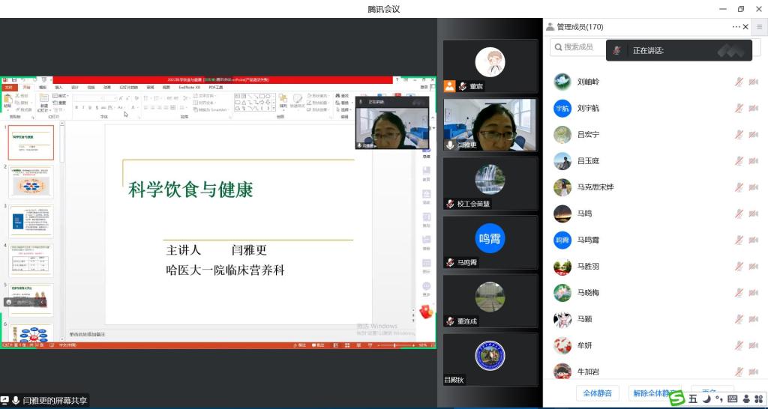Toggle microphone mute for 马克思宋烨

(739, 187)
